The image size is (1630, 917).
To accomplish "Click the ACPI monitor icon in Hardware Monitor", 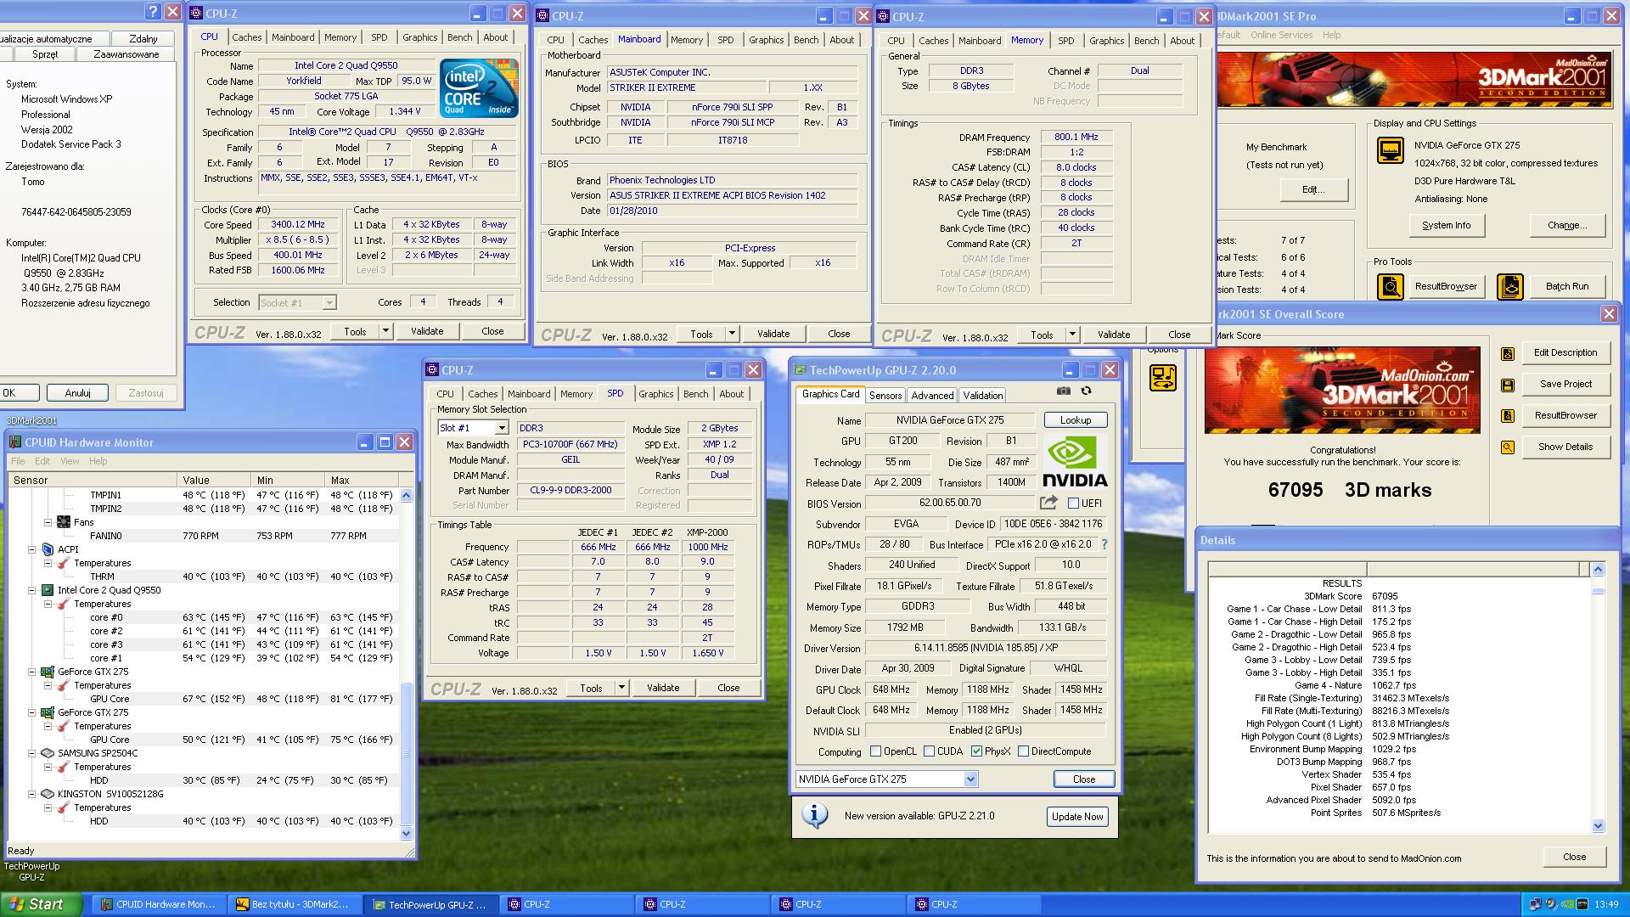I will click(48, 549).
